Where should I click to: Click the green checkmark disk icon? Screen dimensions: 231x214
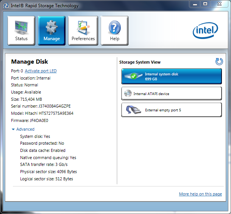(x=133, y=76)
